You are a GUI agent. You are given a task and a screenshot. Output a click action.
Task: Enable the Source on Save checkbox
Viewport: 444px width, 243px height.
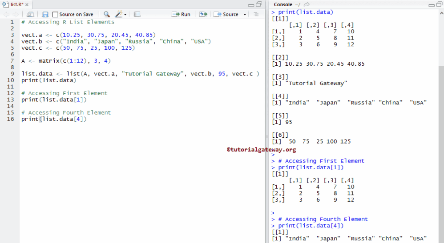coord(55,14)
